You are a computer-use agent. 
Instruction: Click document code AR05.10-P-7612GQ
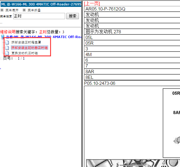105,9
